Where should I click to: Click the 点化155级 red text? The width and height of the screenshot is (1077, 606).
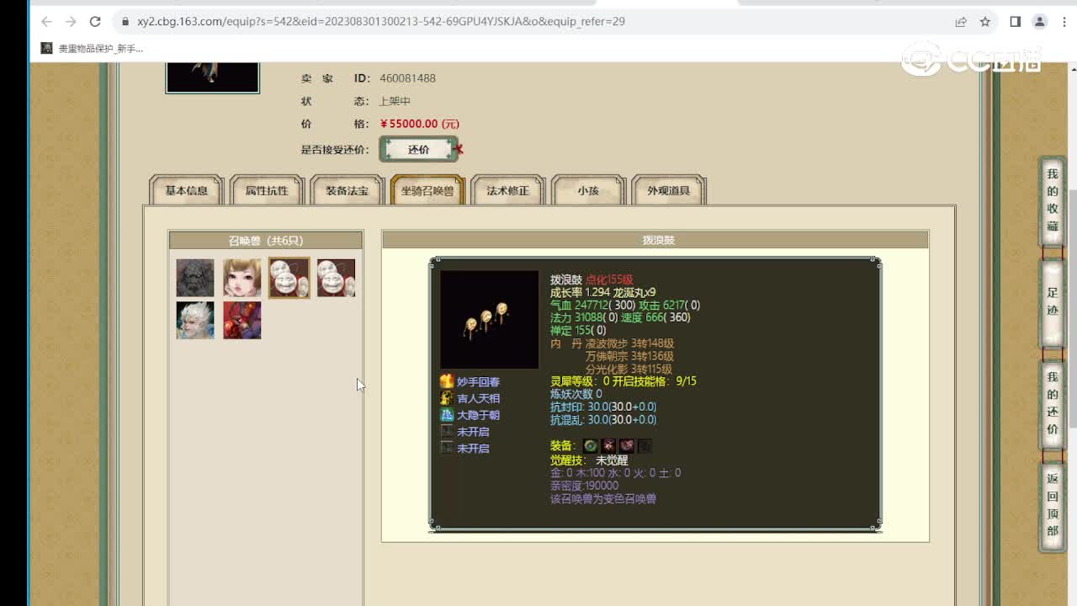tap(609, 279)
